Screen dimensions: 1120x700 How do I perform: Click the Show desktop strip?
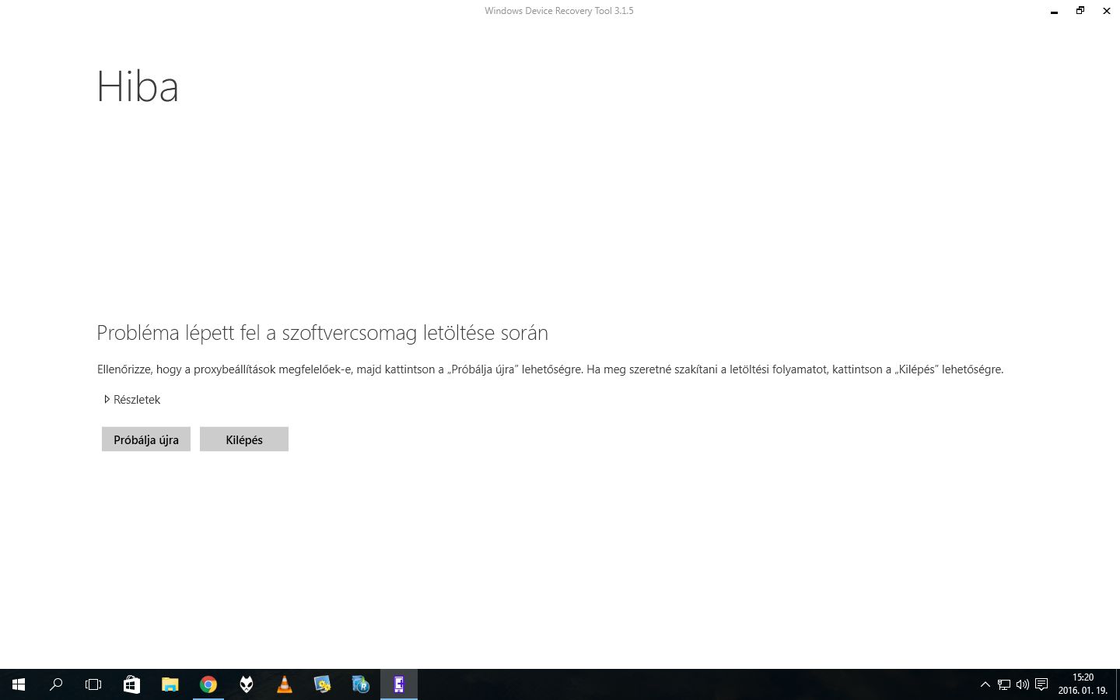[x=1117, y=684]
